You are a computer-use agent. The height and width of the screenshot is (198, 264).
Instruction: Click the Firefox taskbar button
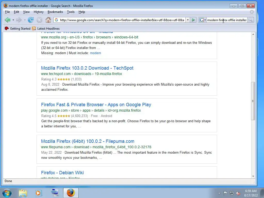point(71,193)
